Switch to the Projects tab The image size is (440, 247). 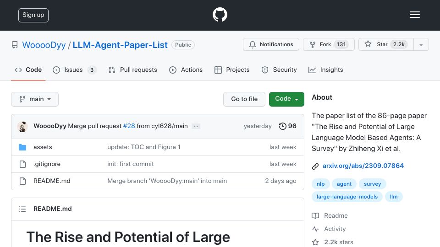tap(232, 70)
